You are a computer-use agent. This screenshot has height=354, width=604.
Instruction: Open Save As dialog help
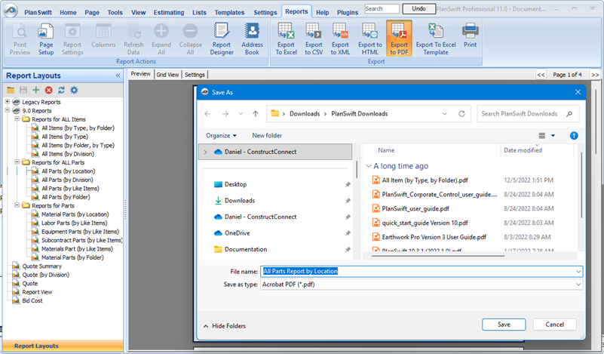click(x=574, y=135)
